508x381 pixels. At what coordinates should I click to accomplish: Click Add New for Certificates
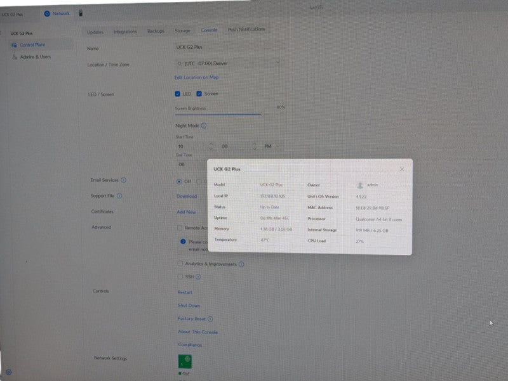pyautogui.click(x=186, y=212)
